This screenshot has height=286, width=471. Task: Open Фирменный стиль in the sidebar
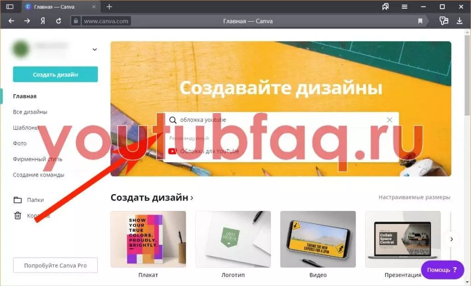(x=38, y=159)
